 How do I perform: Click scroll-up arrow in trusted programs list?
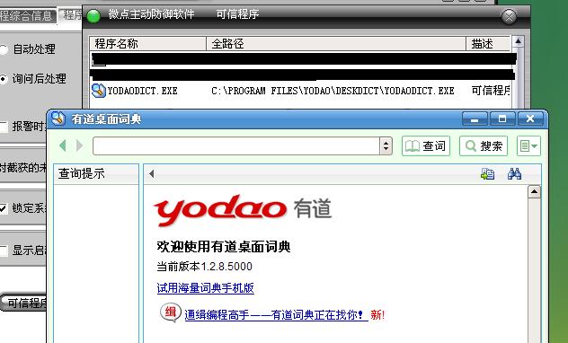tap(518, 42)
